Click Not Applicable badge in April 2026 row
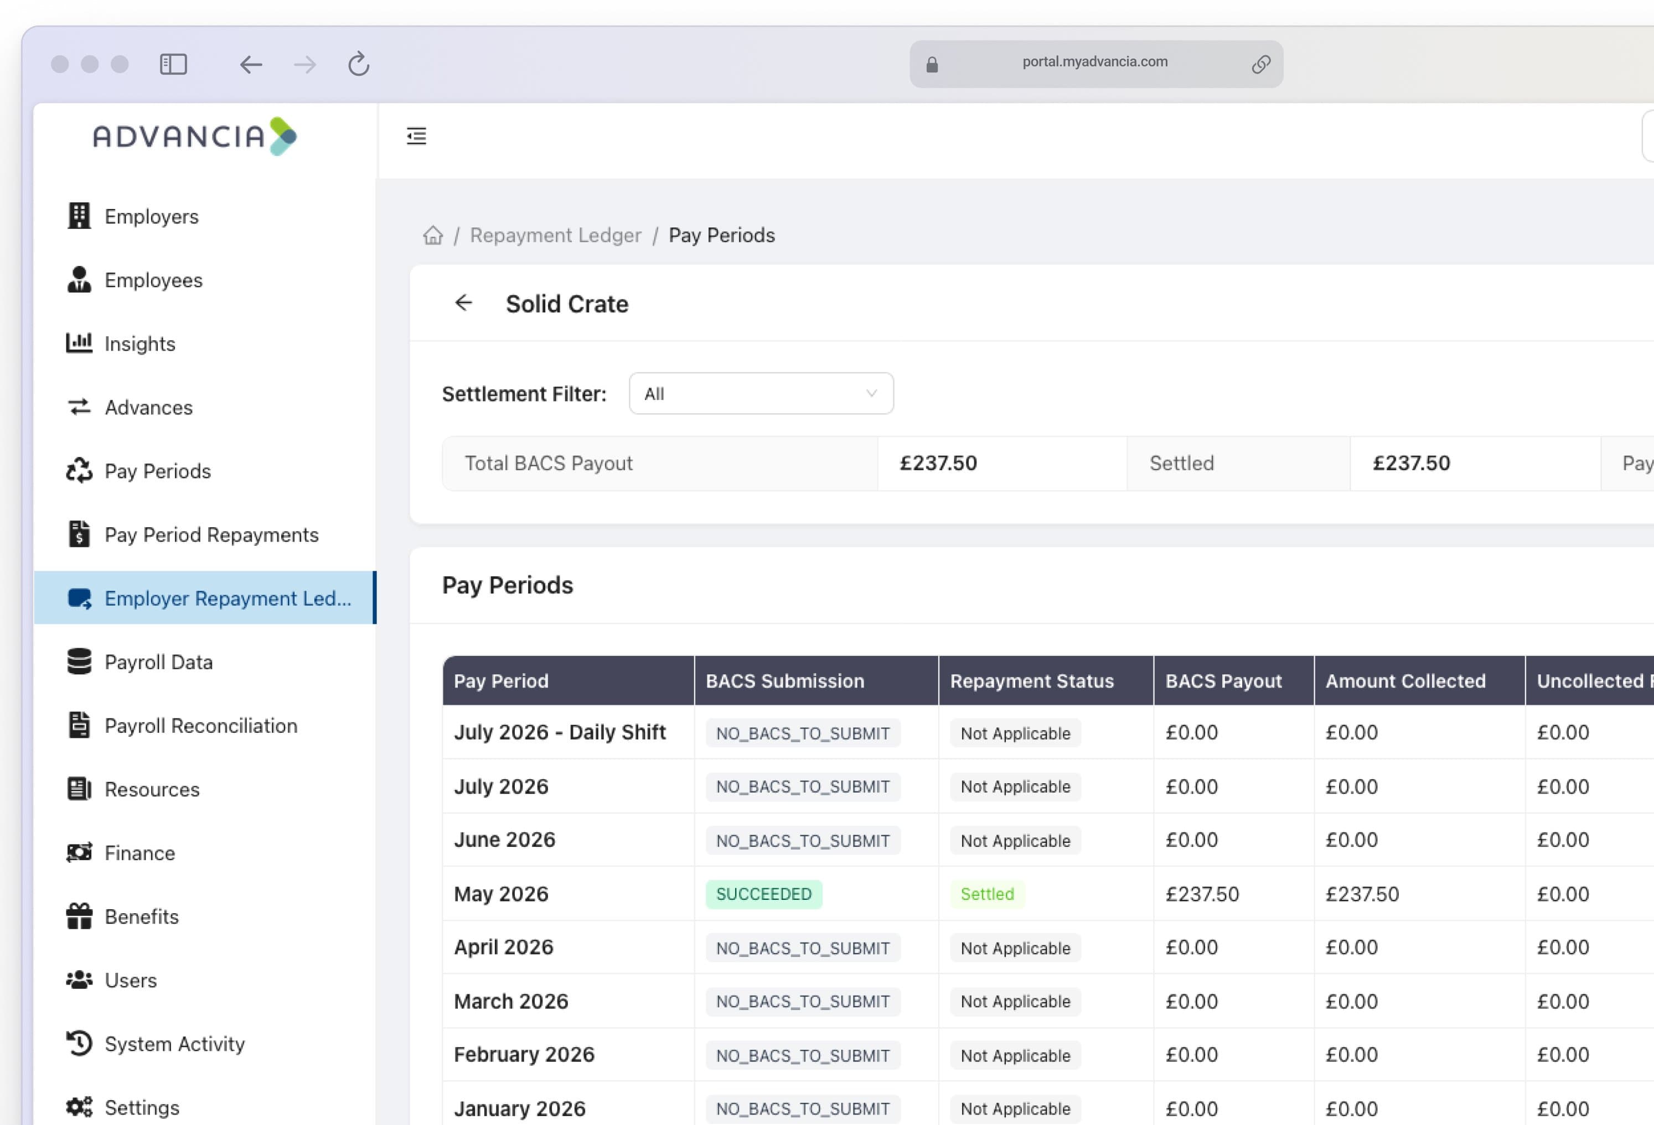This screenshot has height=1125, width=1654. click(x=1015, y=948)
